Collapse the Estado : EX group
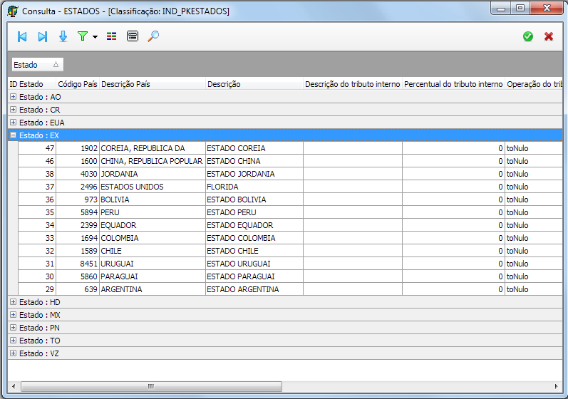 pos(13,135)
